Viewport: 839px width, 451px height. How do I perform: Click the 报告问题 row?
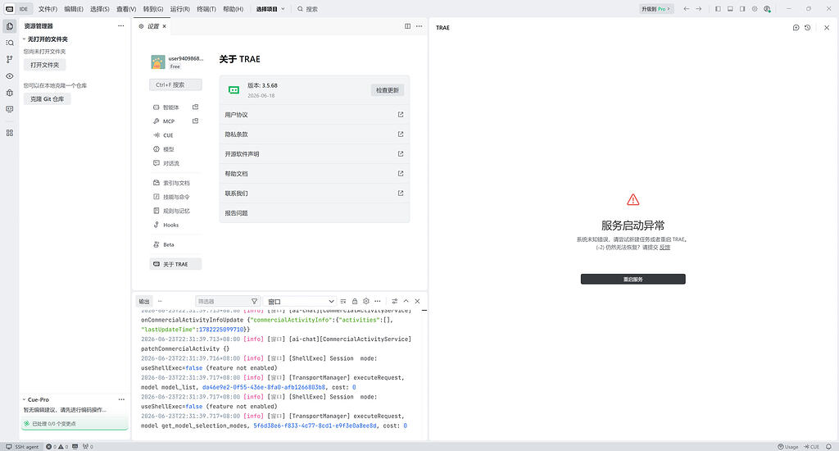click(x=315, y=213)
